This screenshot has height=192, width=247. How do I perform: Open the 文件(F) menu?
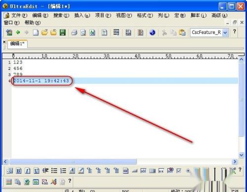point(19,15)
